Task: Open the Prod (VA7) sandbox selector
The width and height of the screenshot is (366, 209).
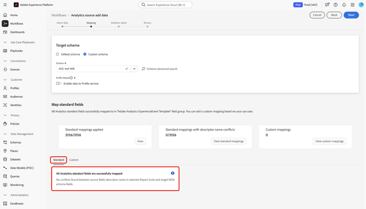Action: pos(305,5)
